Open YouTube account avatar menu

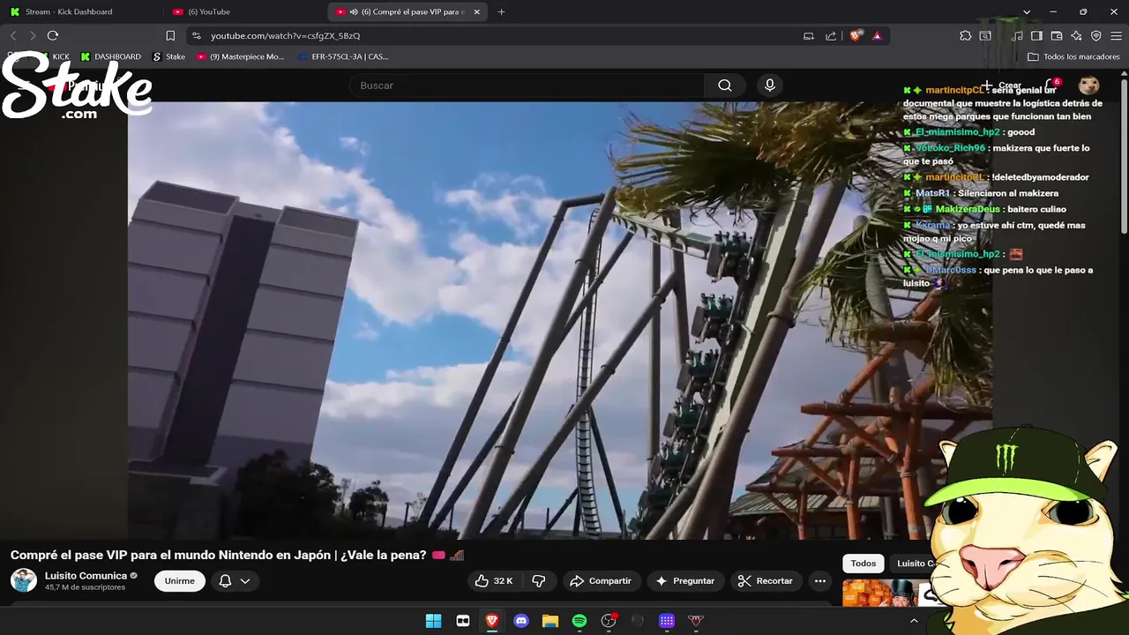pos(1089,86)
